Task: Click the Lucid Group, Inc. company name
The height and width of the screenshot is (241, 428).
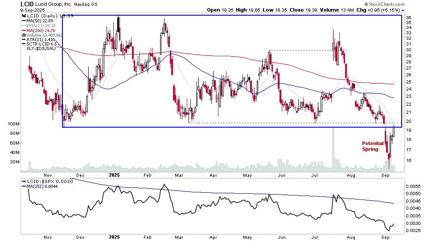Action: pos(53,4)
